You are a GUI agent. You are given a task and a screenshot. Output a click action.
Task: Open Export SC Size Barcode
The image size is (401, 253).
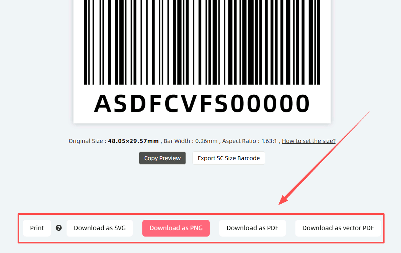point(229,158)
